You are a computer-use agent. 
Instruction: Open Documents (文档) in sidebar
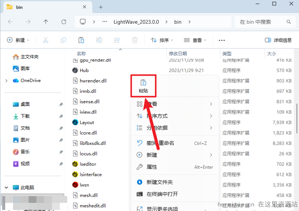pyautogui.click(x=22, y=128)
